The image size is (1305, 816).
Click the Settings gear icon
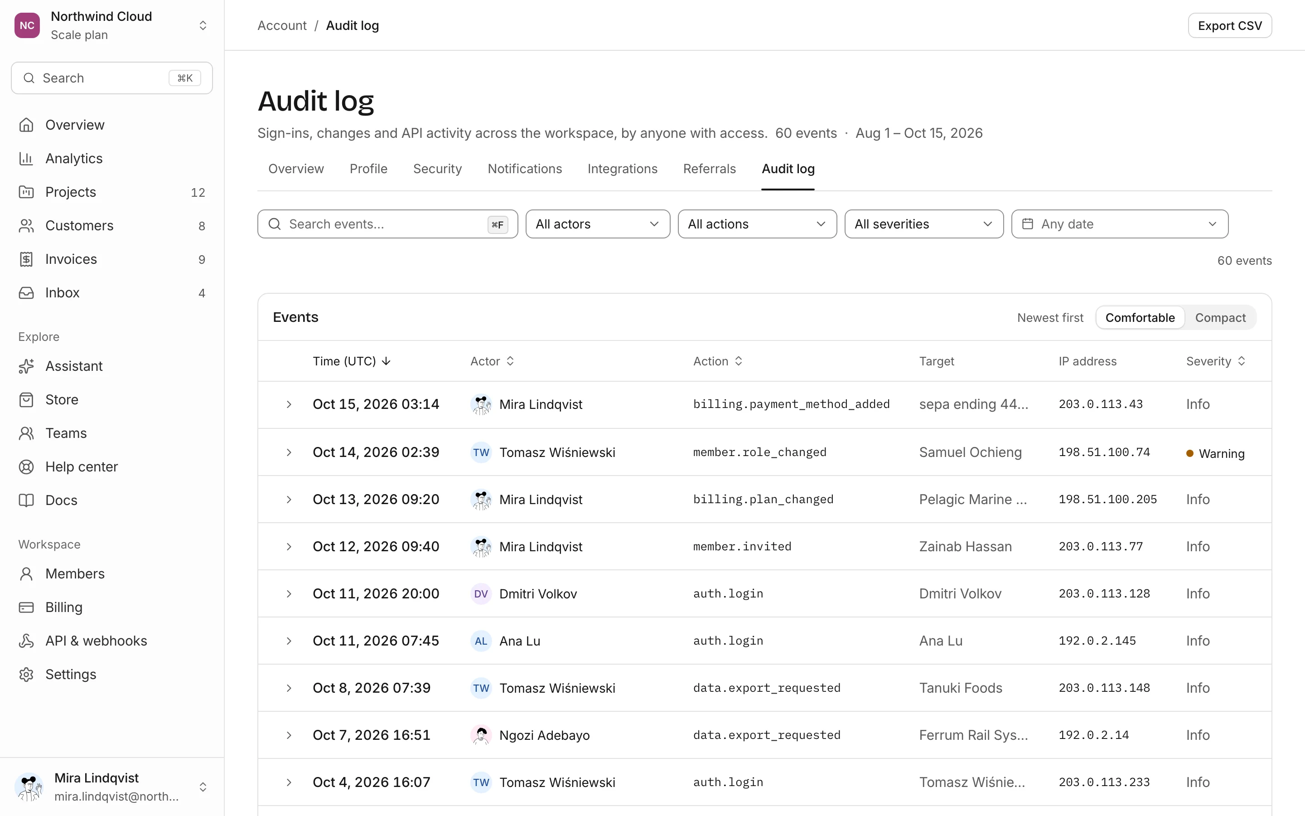(x=26, y=674)
